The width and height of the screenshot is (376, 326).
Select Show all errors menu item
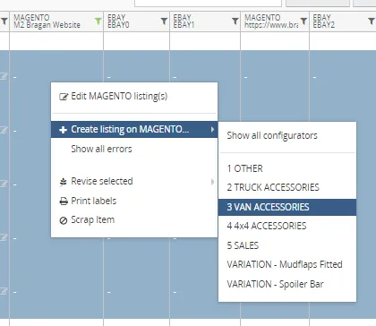tap(134, 149)
